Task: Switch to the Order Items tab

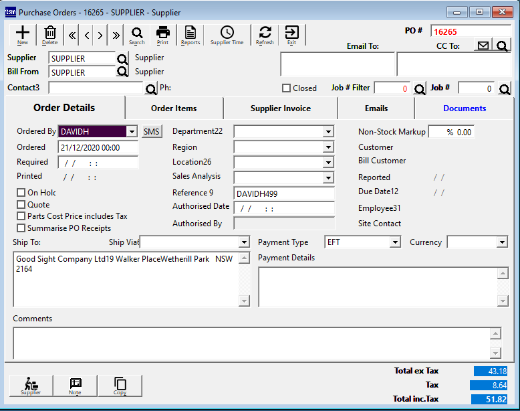Action: point(174,108)
